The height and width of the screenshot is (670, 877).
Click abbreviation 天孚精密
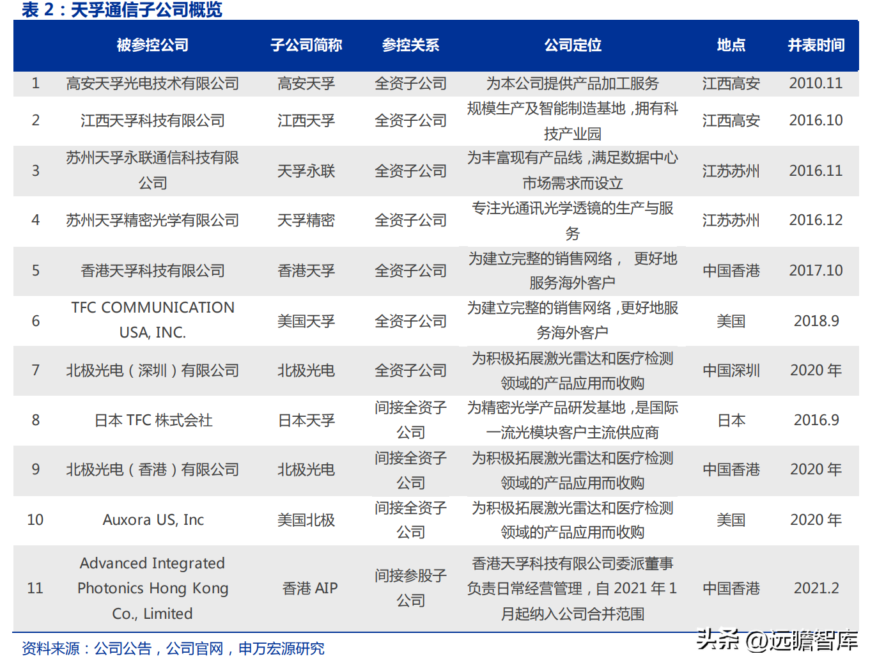[x=306, y=221]
